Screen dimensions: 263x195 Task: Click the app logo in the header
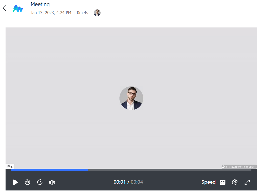(x=18, y=9)
